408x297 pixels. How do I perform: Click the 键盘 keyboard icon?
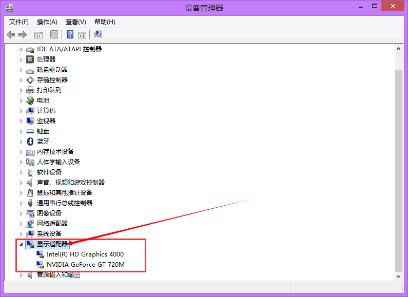(x=30, y=131)
